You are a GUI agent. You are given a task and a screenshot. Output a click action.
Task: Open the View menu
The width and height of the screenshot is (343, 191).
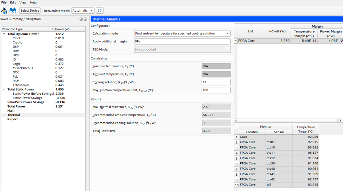23,3
